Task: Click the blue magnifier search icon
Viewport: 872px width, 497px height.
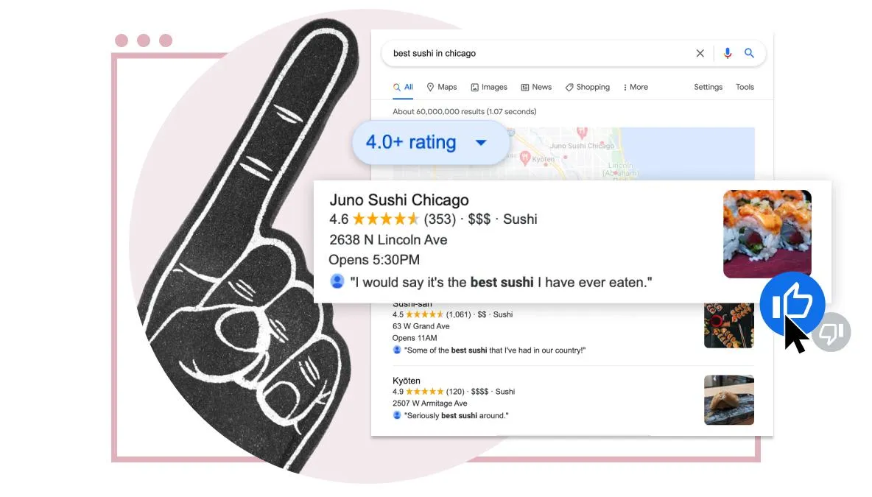Action: coord(749,53)
